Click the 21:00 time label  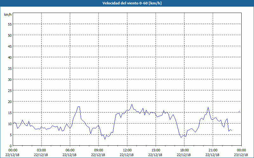(x=213, y=150)
